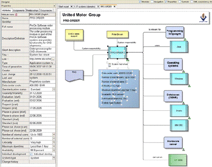Toggle the Individual development checkbox

pyautogui.click(x=31, y=154)
